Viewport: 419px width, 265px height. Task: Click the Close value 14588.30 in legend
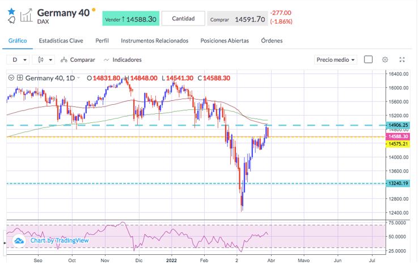point(217,78)
